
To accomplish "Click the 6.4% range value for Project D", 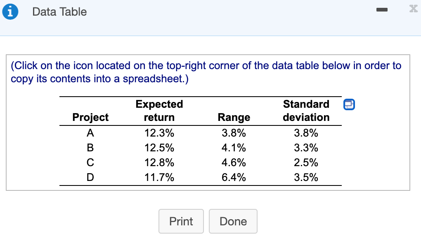I will click(x=234, y=177).
